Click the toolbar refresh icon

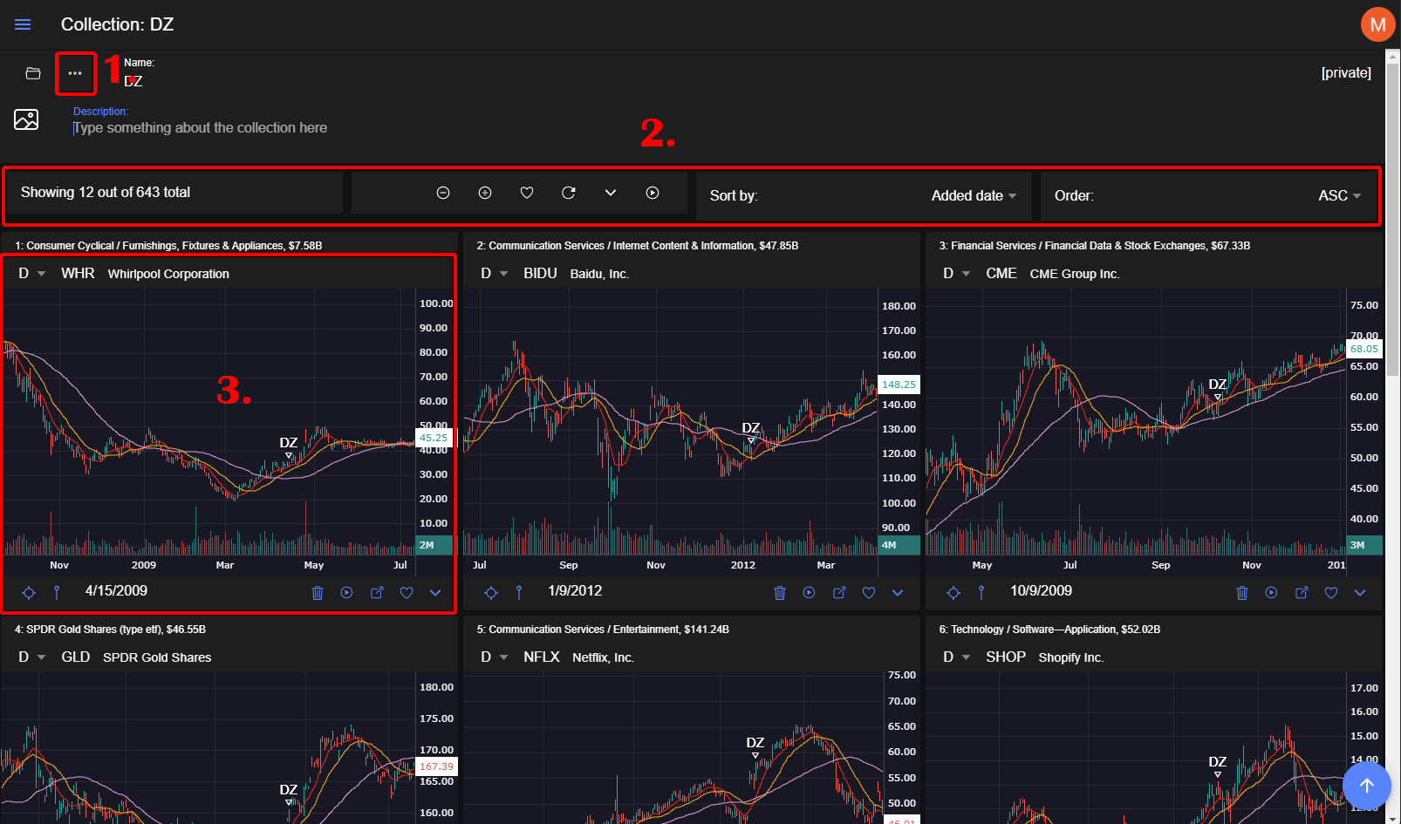(x=569, y=193)
